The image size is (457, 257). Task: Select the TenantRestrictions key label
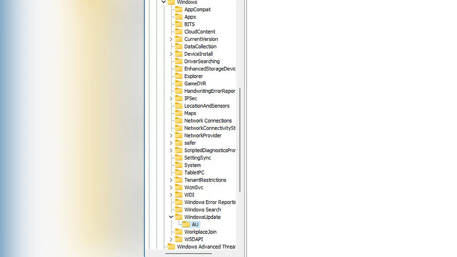[x=205, y=180]
